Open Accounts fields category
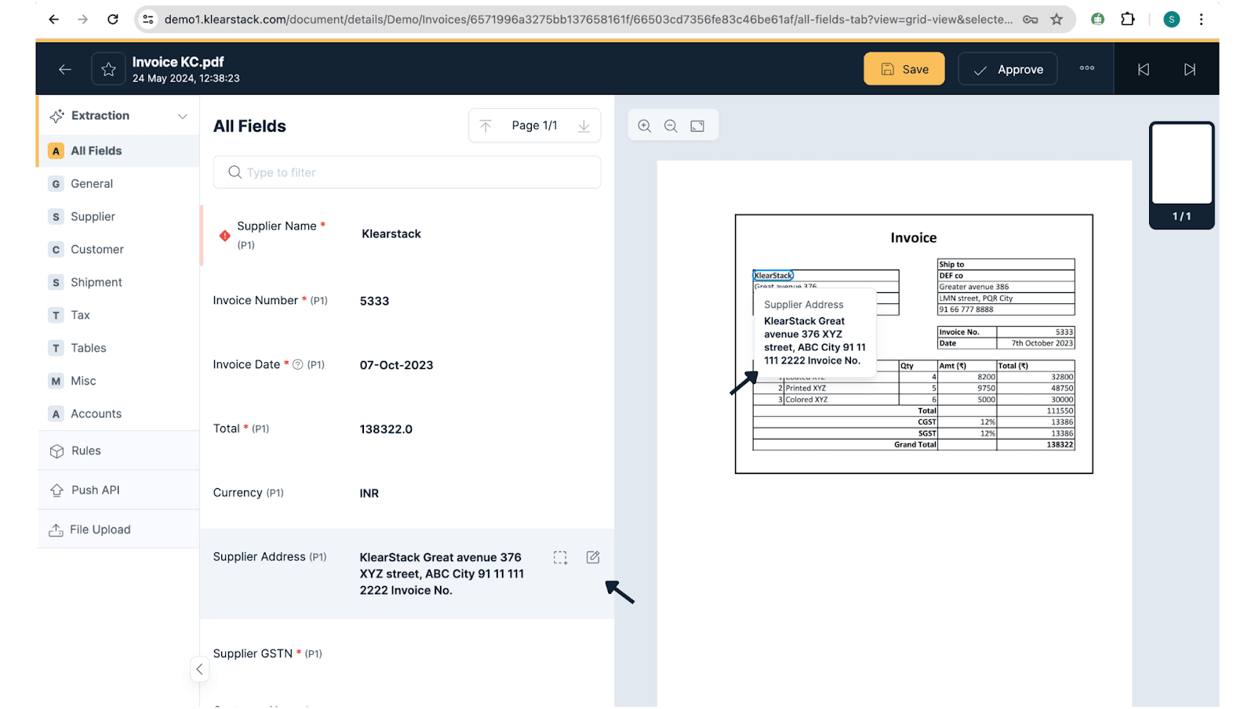The image size is (1255, 709). coord(118,414)
